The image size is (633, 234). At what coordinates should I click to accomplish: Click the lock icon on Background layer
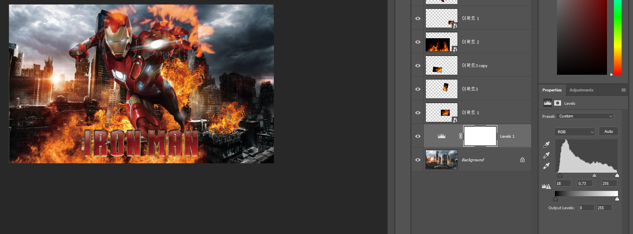point(522,160)
